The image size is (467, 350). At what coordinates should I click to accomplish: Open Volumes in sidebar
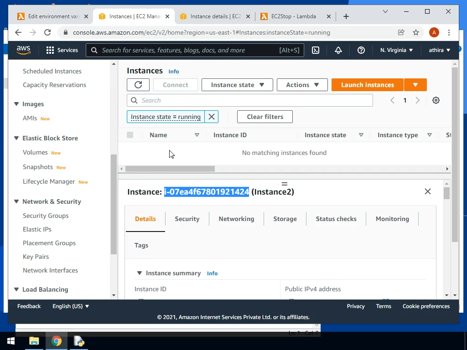[x=35, y=152]
